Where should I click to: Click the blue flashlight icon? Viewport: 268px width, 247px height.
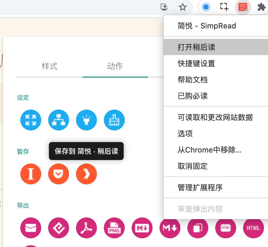86,120
